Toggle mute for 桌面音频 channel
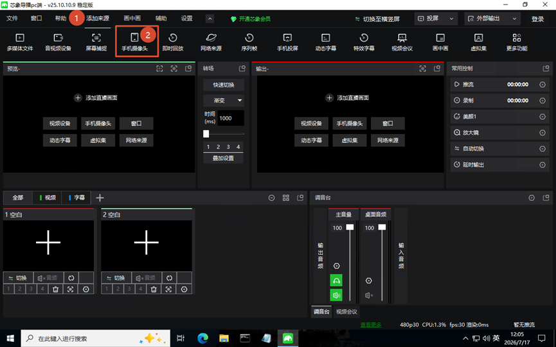Viewport: 556px width, 347px height. [x=369, y=295]
